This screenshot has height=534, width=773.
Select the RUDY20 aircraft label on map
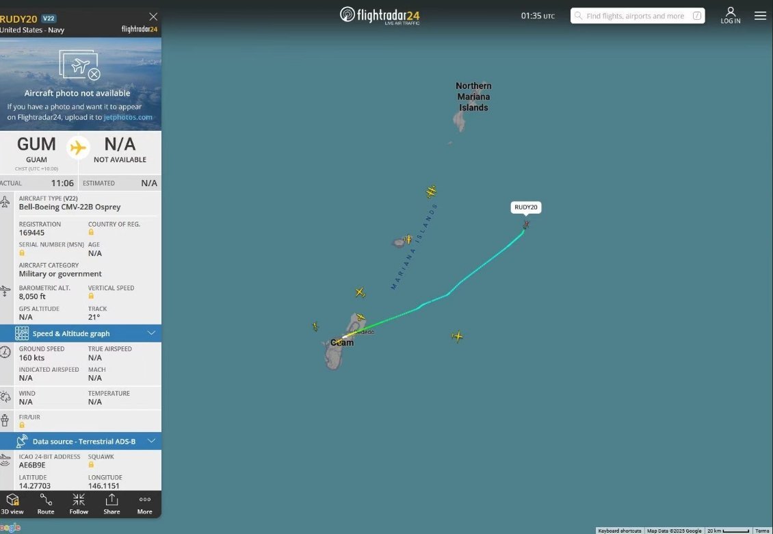click(x=526, y=207)
